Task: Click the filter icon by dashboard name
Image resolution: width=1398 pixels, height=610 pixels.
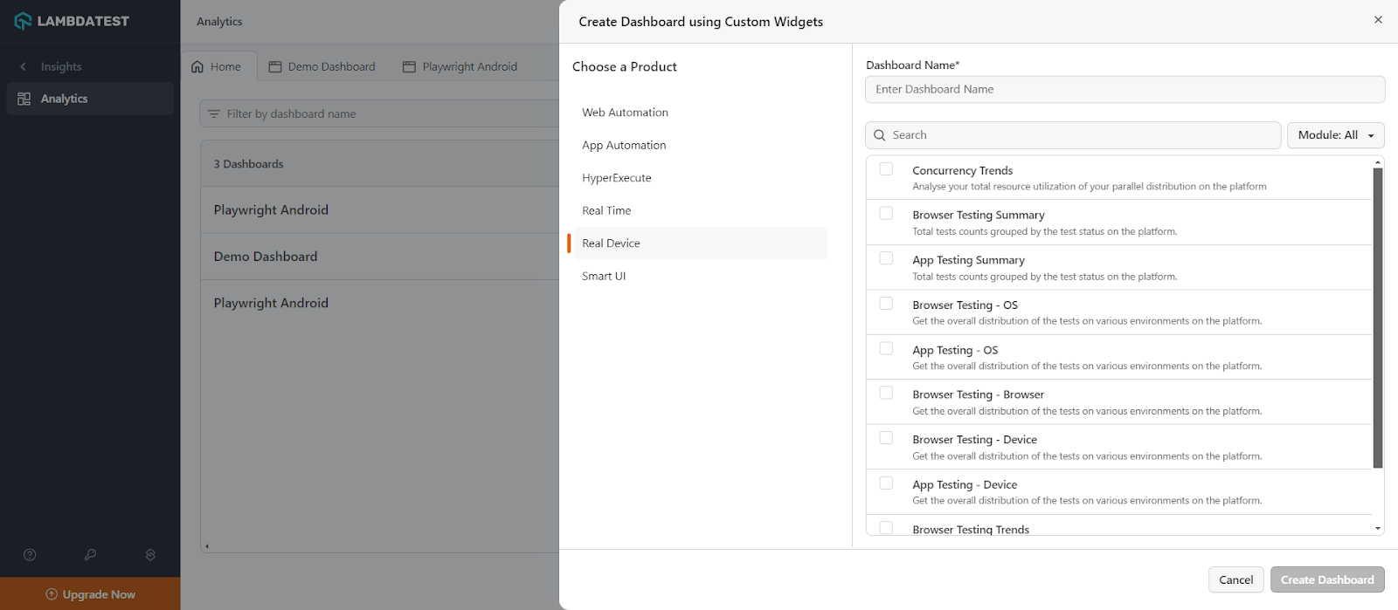Action: (214, 113)
